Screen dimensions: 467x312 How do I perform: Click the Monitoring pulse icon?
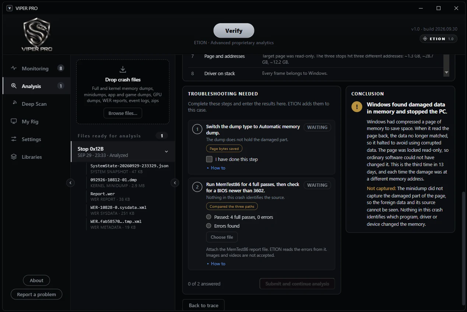[14, 68]
